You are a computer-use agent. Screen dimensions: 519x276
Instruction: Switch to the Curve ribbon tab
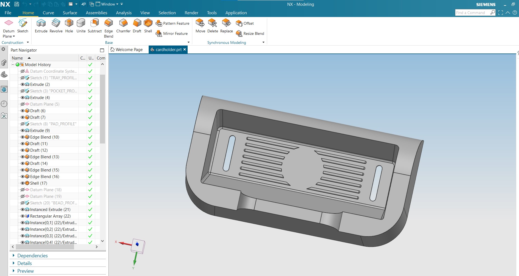48,13
